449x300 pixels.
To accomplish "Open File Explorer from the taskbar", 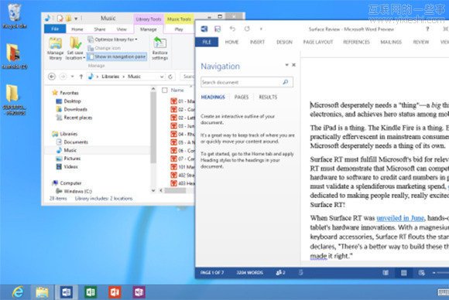I will pos(42,292).
